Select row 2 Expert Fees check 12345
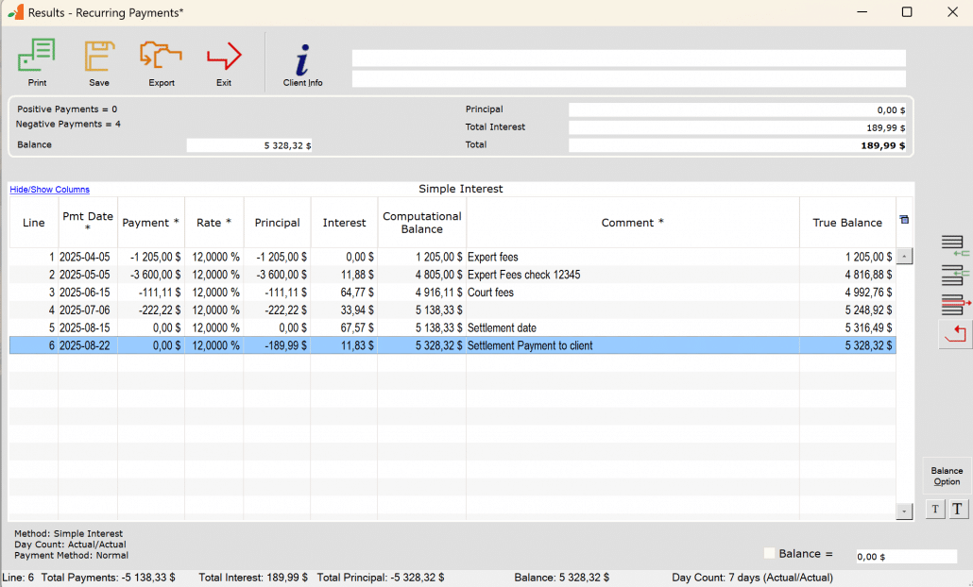 pos(524,275)
